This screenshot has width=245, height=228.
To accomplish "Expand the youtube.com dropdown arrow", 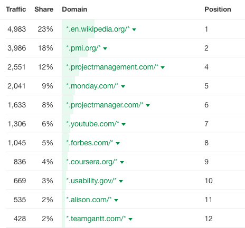I will (124, 124).
